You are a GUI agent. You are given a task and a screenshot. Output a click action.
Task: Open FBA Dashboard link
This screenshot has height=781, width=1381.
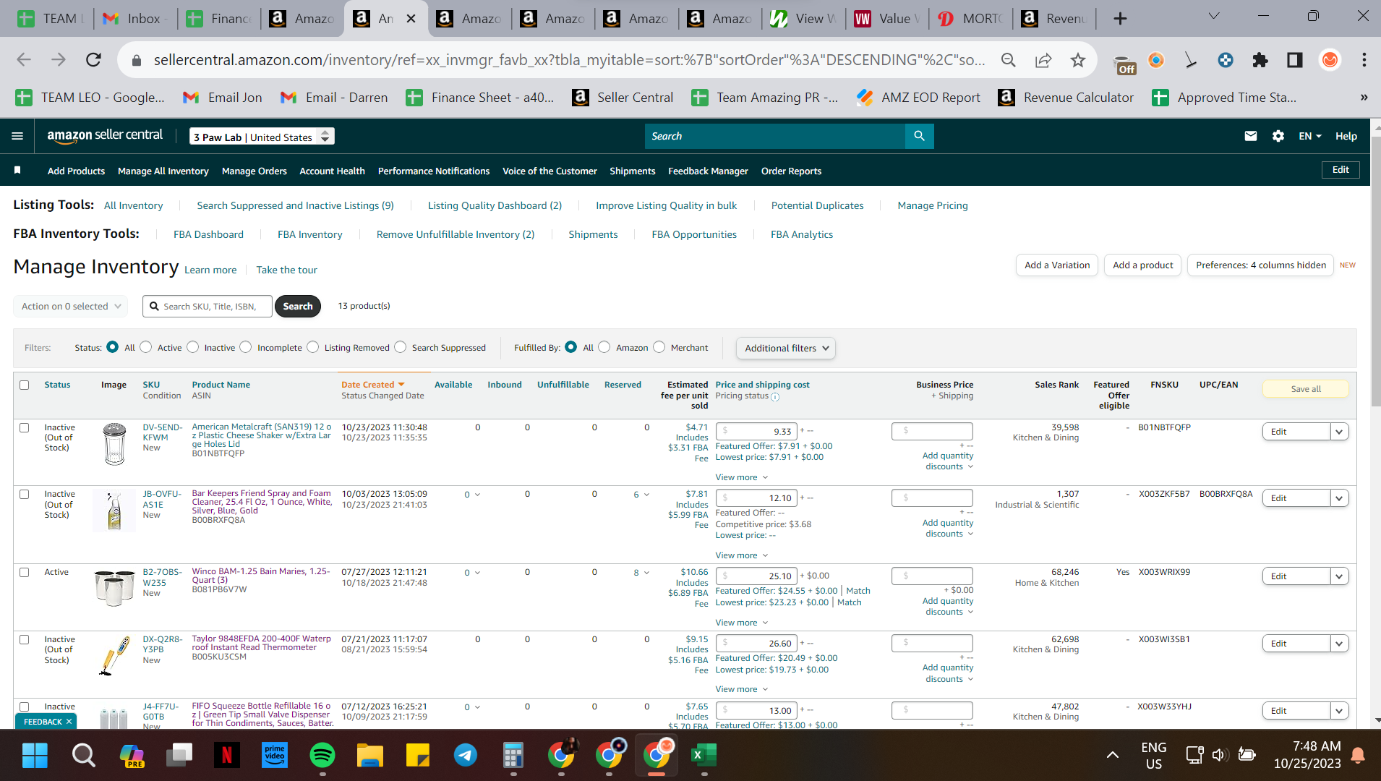pos(208,234)
